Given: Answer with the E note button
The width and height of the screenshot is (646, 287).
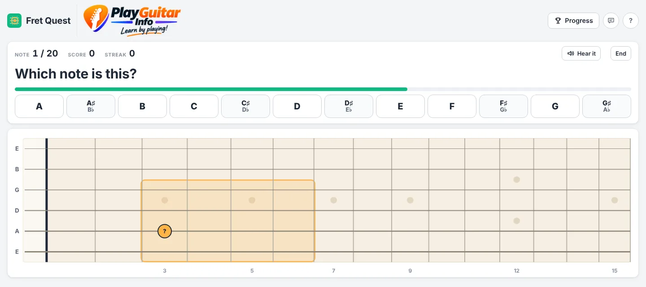Looking at the screenshot, I should click(401, 106).
